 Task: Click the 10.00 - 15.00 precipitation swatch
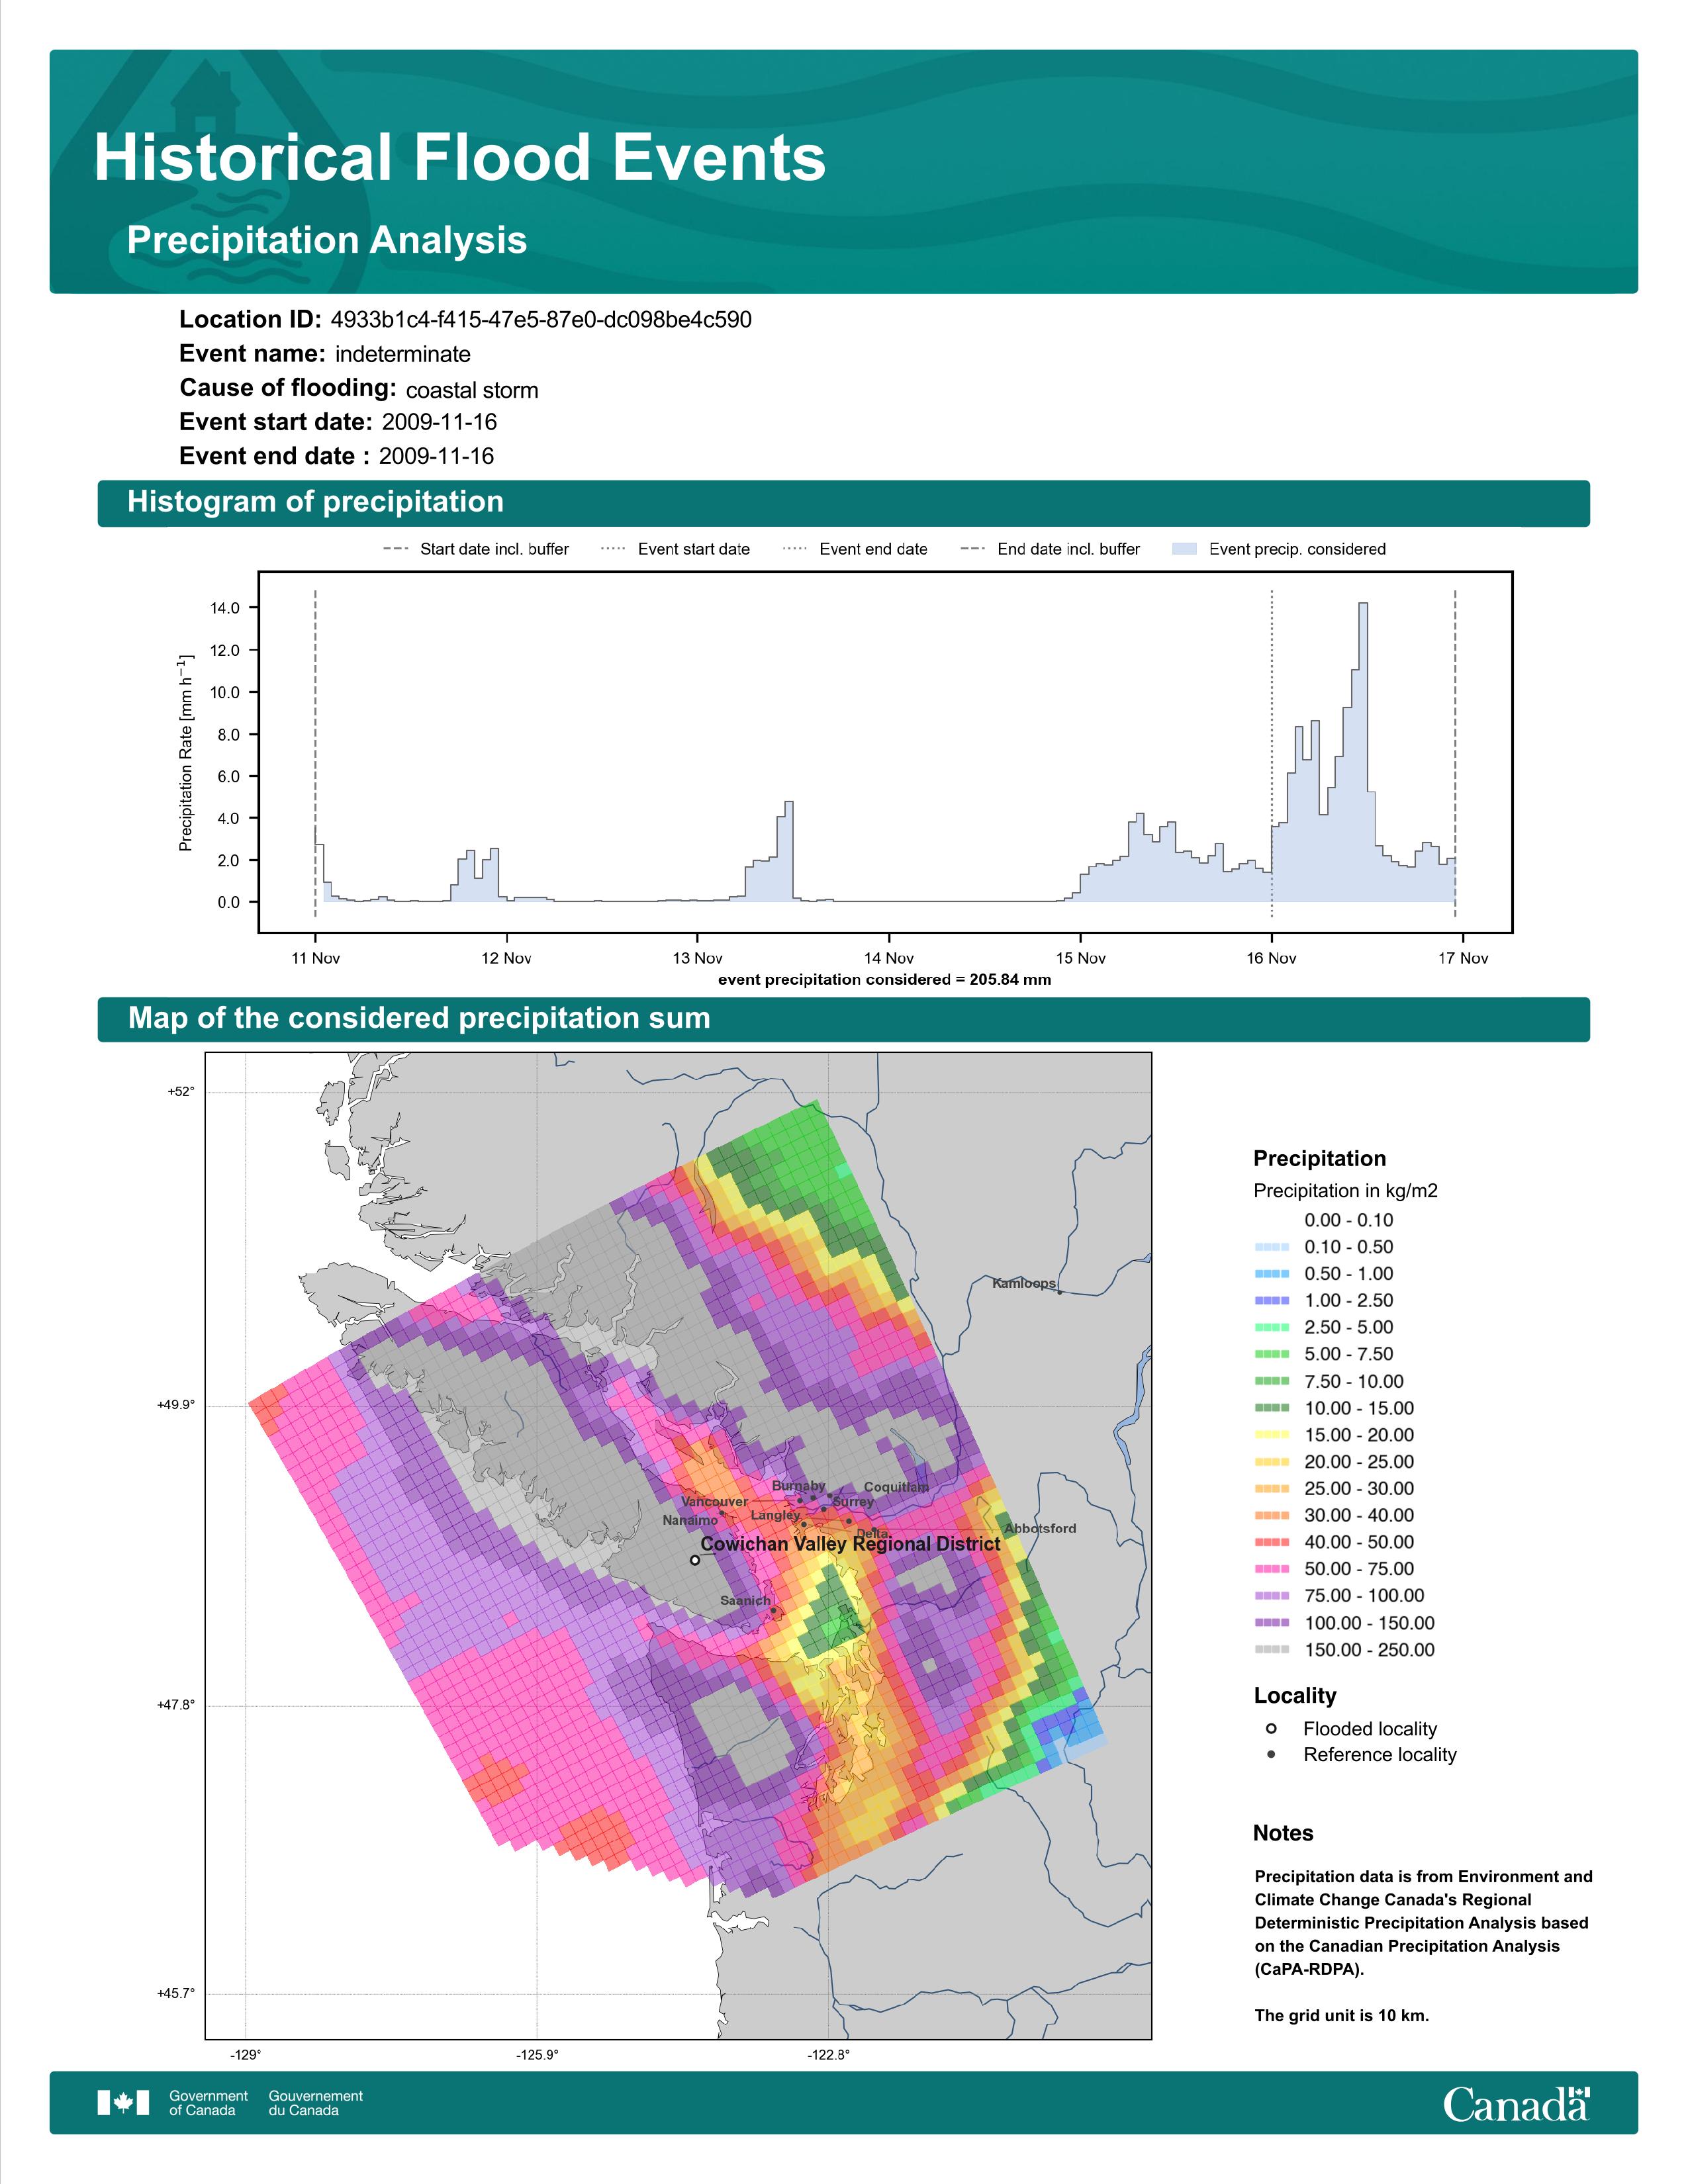pyautogui.click(x=1271, y=1408)
